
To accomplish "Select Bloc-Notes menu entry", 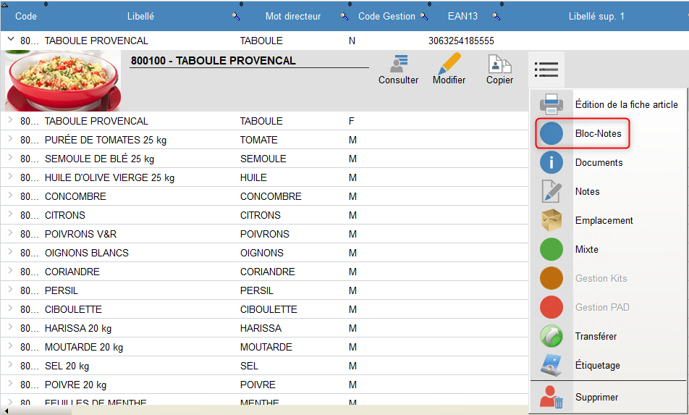I will point(598,133).
